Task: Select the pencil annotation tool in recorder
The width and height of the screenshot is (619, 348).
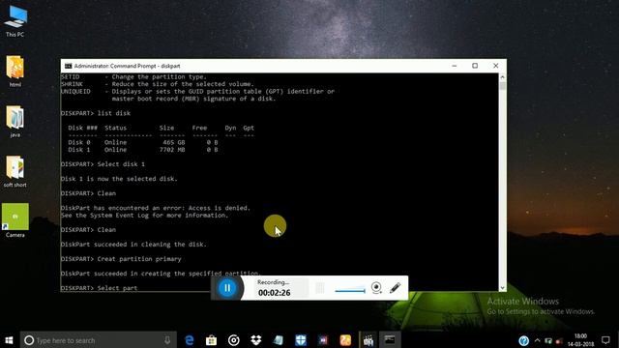Action: pyautogui.click(x=396, y=288)
